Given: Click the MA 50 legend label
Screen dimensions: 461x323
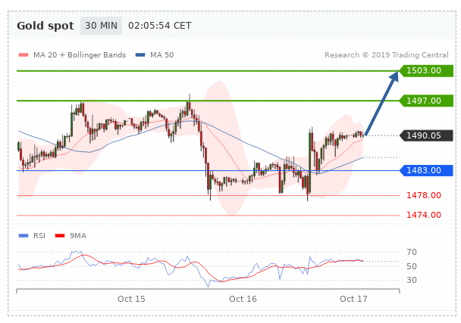Looking at the screenshot, I should [162, 55].
